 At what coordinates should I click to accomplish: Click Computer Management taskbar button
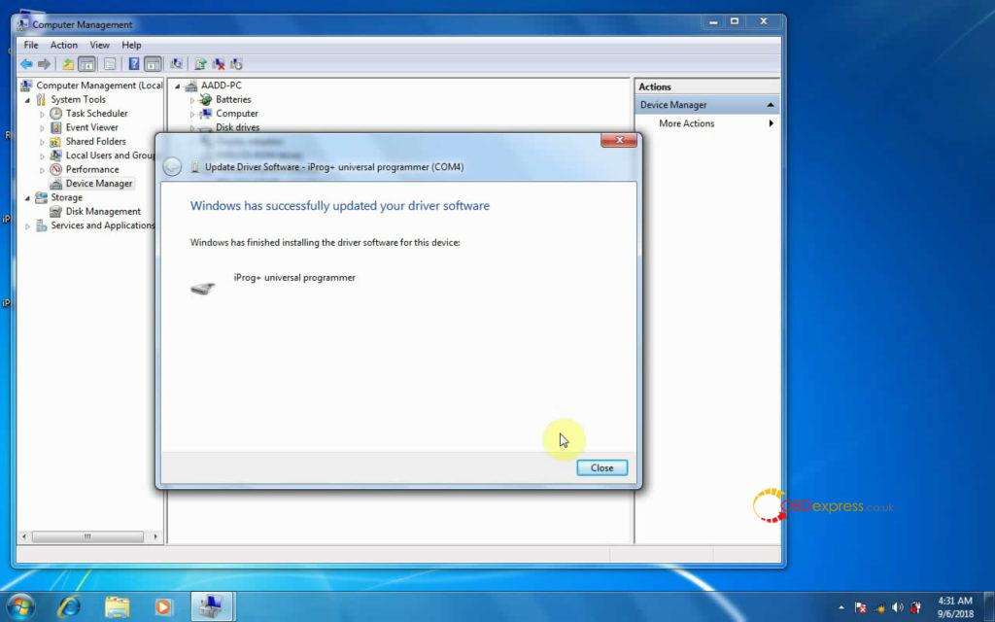[213, 606]
